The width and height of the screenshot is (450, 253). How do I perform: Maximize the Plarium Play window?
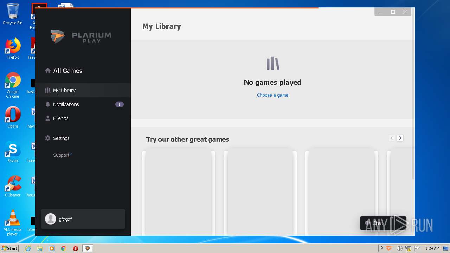pyautogui.click(x=393, y=12)
